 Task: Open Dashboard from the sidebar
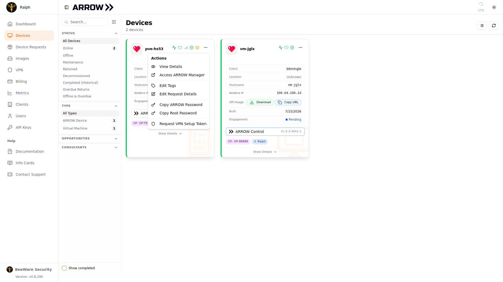point(29,24)
